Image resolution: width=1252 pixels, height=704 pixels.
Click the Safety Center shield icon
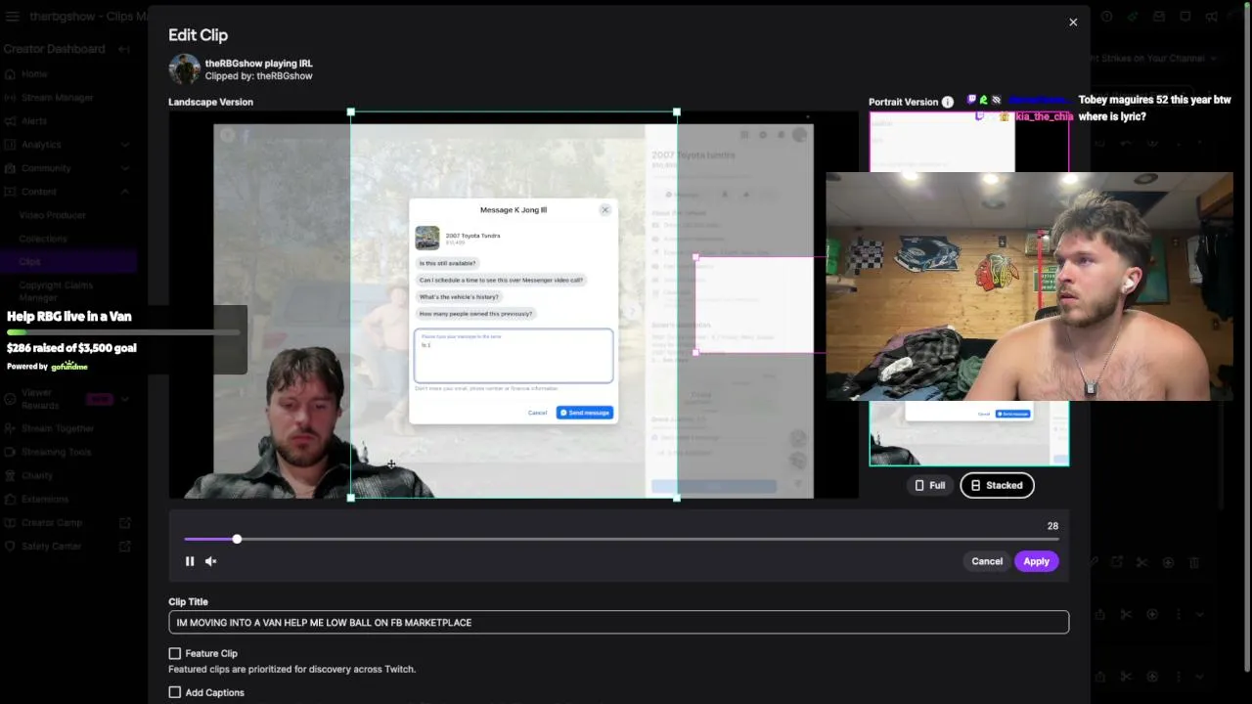coord(9,546)
